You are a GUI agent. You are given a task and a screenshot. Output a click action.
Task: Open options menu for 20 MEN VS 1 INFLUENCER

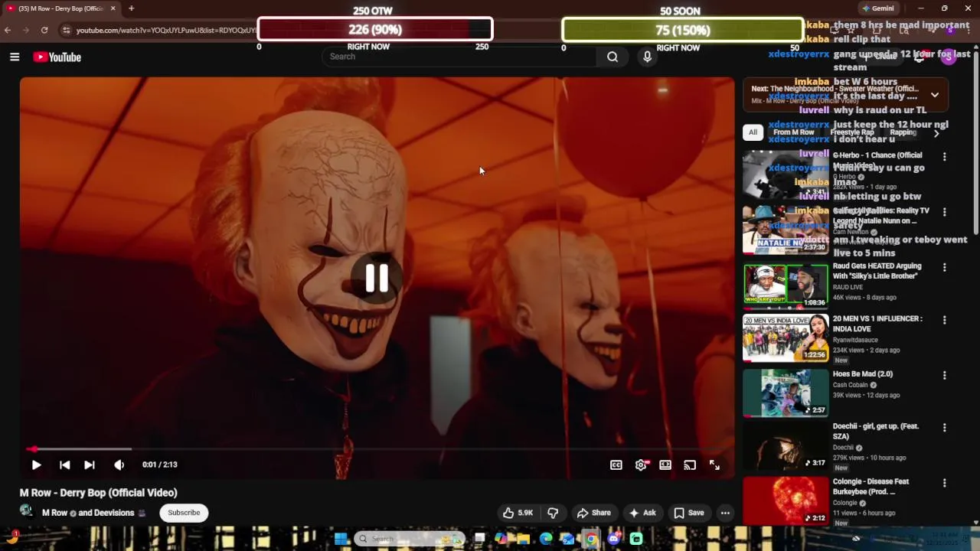click(944, 320)
